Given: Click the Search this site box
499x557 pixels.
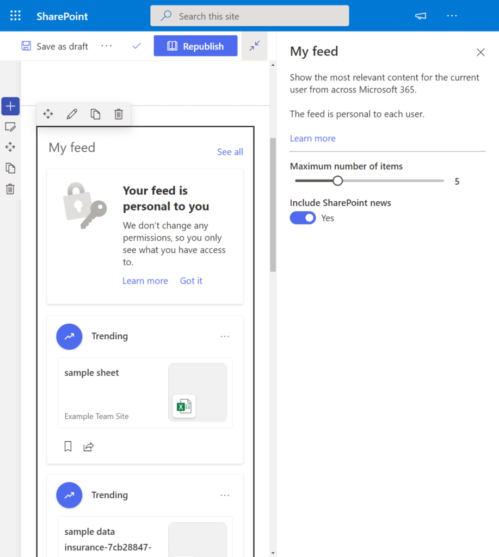Looking at the screenshot, I should [249, 16].
